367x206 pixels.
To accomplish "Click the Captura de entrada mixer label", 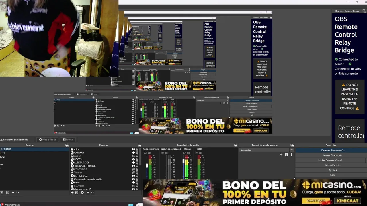I will tap(171, 149).
